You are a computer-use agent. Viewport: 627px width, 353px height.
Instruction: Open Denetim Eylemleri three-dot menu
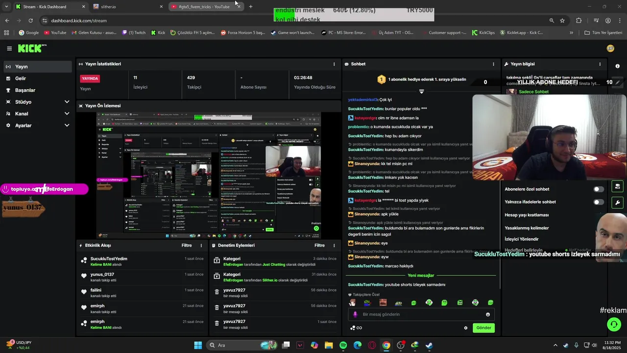(x=334, y=246)
